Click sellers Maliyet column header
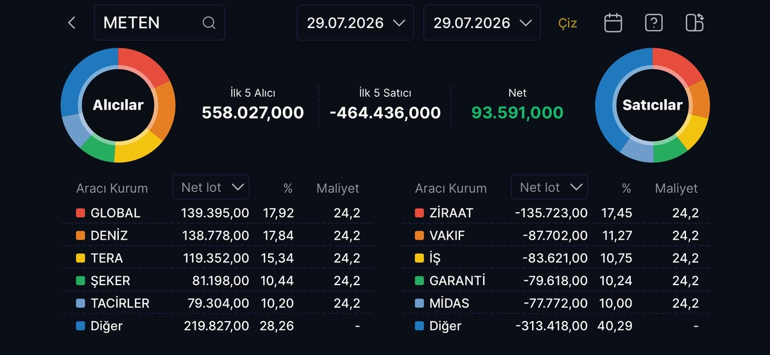Screen dimensions: 770x355 coord(676,188)
